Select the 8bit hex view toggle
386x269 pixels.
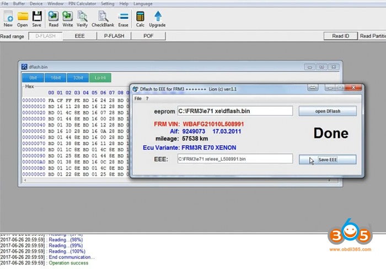[33, 78]
